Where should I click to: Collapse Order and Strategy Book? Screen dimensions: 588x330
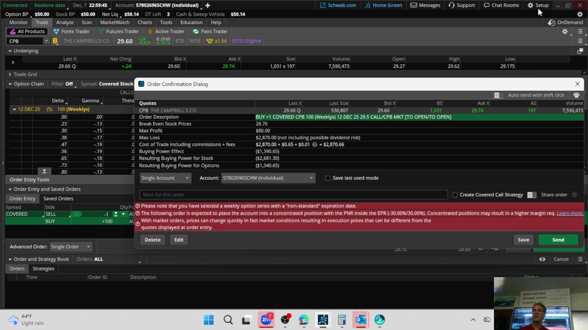point(10,259)
